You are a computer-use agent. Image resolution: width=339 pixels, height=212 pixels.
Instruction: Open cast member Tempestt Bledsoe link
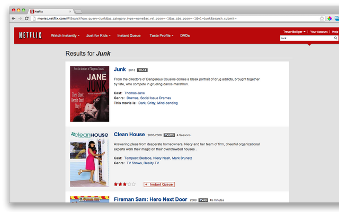(x=138, y=158)
